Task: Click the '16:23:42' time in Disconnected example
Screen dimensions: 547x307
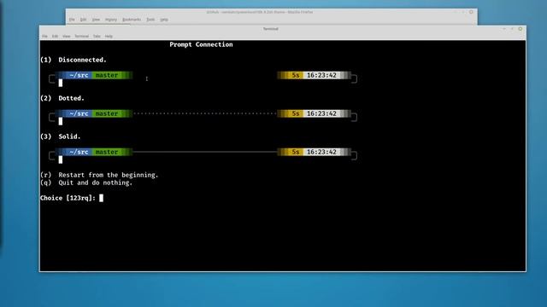Action: click(321, 75)
